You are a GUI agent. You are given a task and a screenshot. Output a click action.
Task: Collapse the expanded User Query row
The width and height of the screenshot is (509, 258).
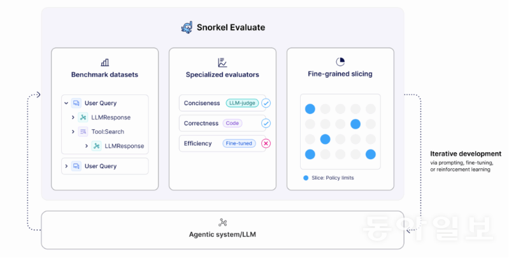pos(66,103)
